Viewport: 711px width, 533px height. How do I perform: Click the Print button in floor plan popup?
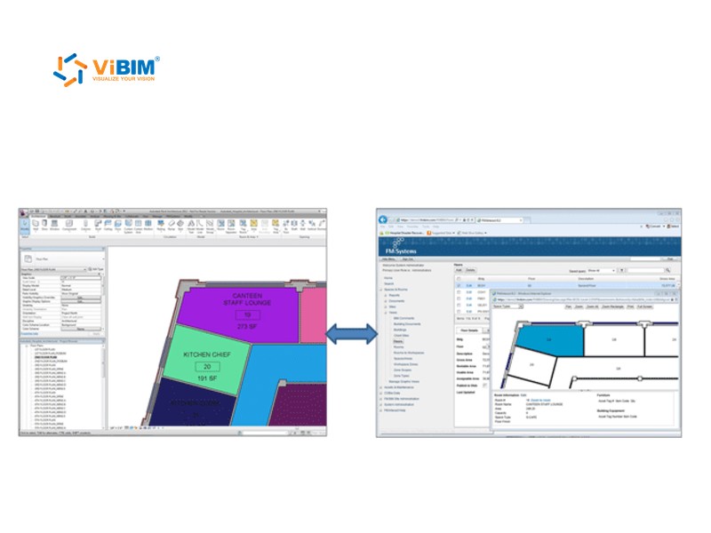click(630, 306)
